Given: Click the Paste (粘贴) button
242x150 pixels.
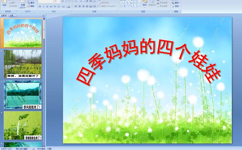Looking at the screenshot, I should tap(4, 4).
